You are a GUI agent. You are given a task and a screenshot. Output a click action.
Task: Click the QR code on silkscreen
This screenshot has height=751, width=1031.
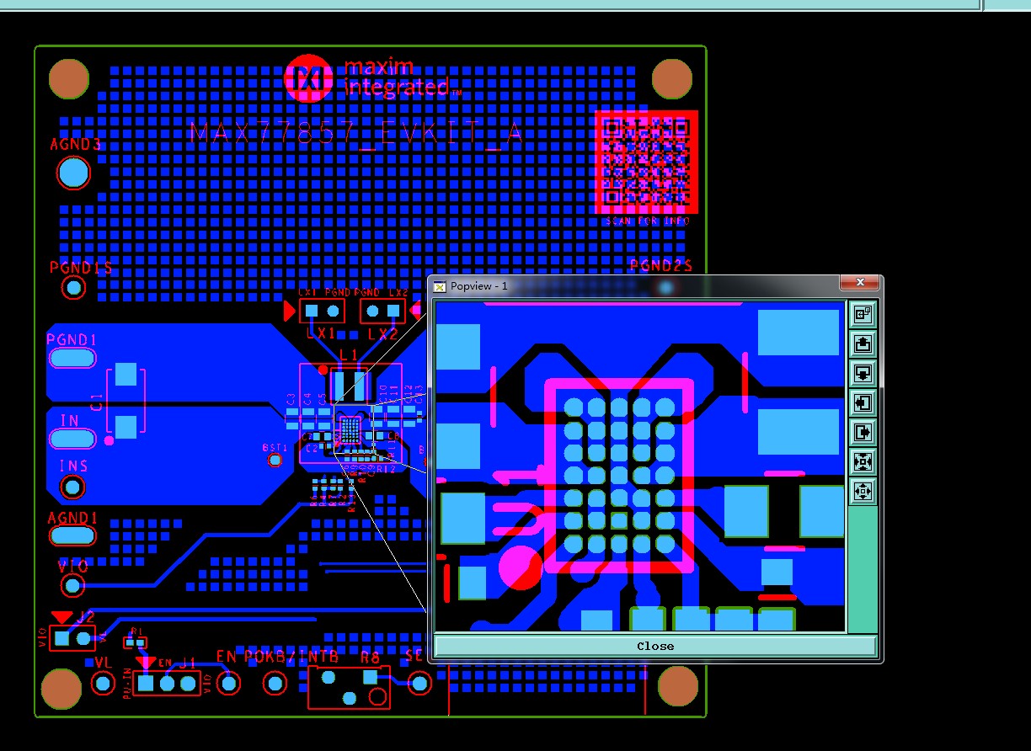pos(647,162)
